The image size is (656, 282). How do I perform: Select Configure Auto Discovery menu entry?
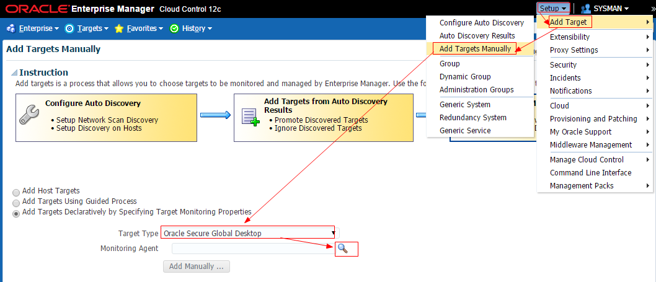coord(481,22)
